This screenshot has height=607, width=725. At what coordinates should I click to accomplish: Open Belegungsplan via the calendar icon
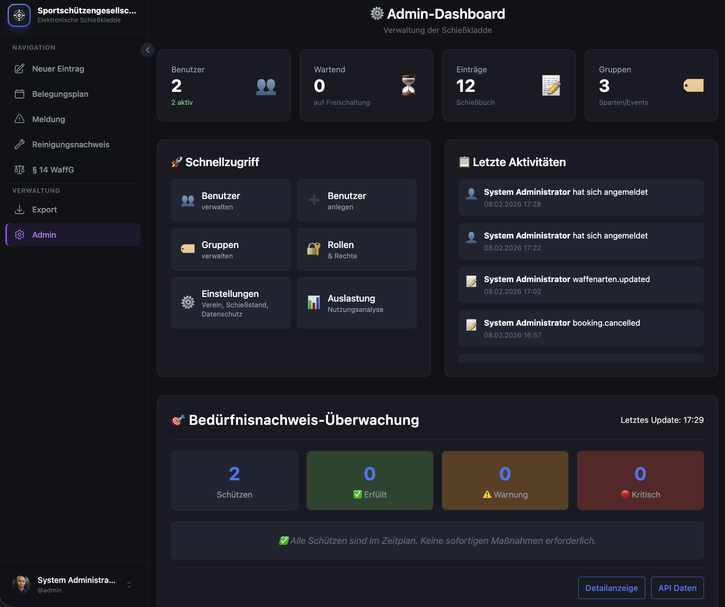click(20, 94)
